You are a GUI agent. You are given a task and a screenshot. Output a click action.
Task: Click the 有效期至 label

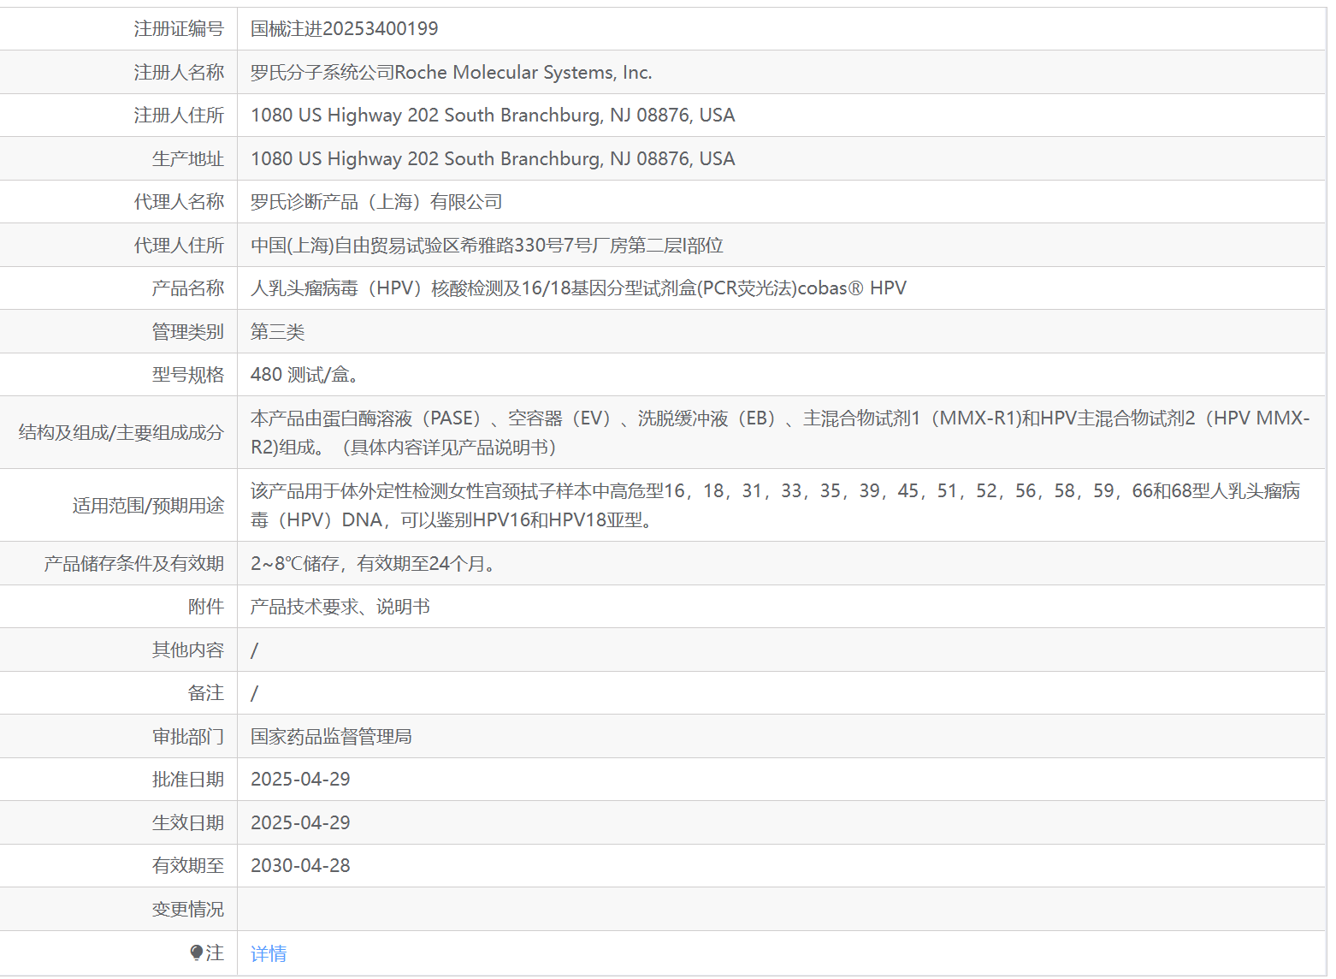tap(188, 866)
